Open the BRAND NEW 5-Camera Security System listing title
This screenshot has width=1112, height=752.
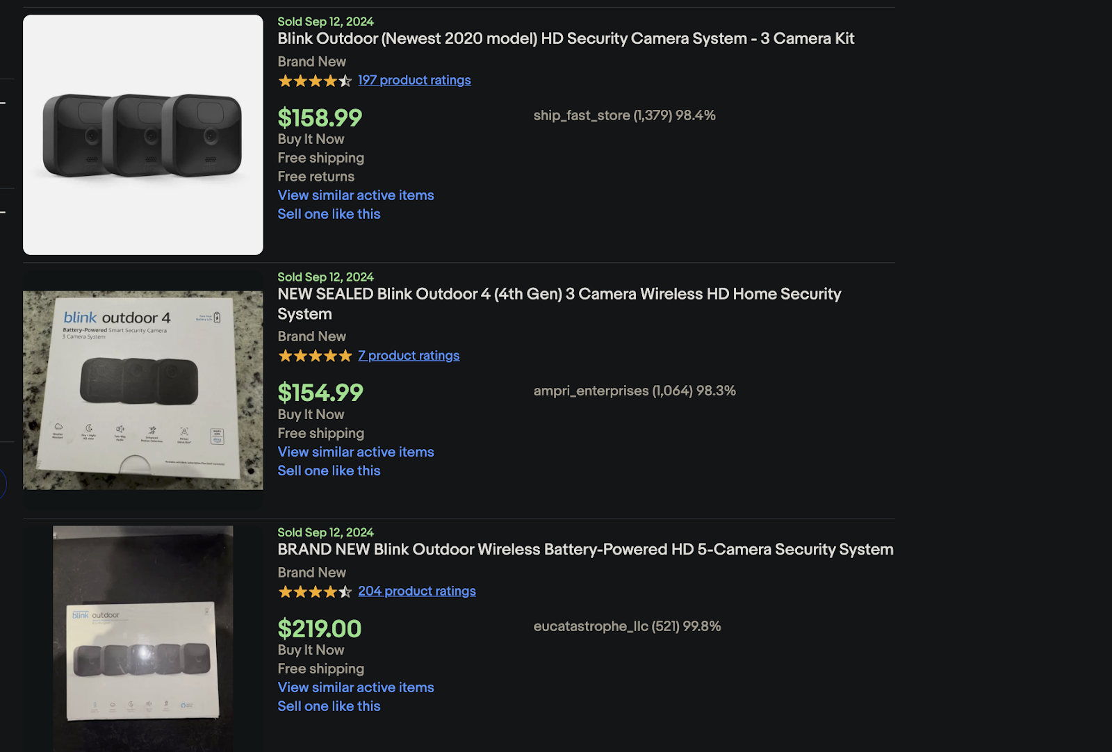pos(585,549)
